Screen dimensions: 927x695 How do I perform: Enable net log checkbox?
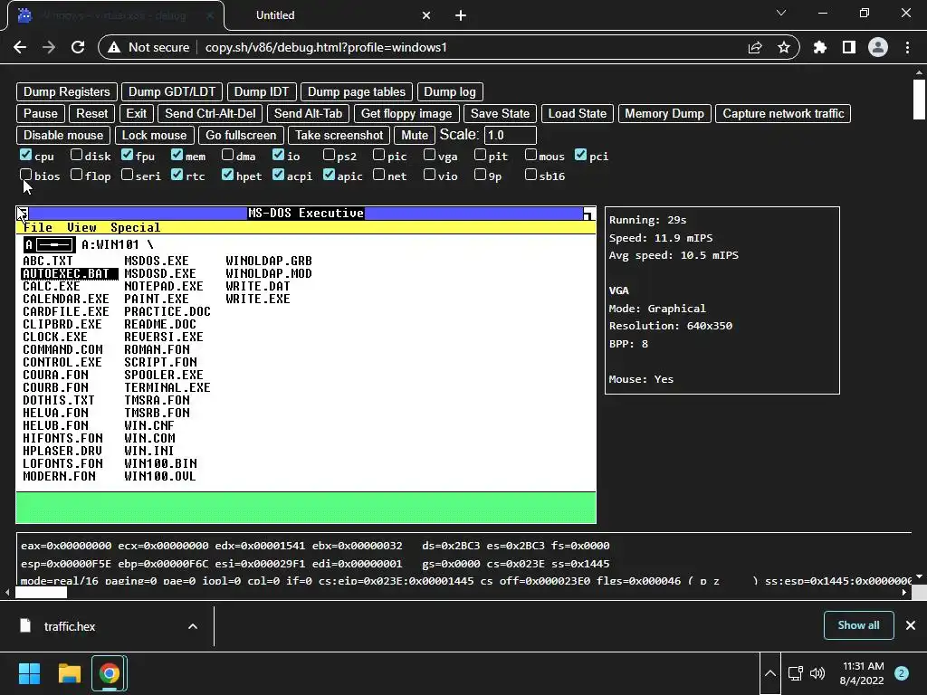pyautogui.click(x=379, y=175)
